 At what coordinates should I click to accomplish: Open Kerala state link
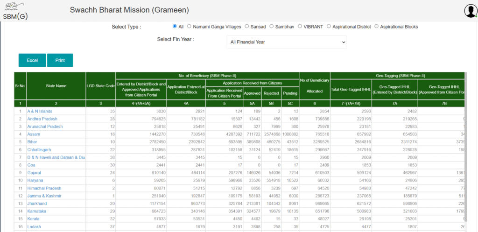[33, 219]
